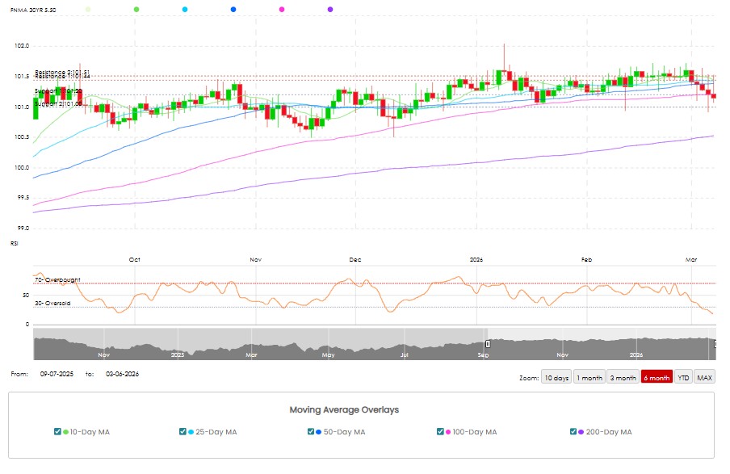Click the purple 200-day legend dot above chart
730x474 pixels.
point(330,9)
